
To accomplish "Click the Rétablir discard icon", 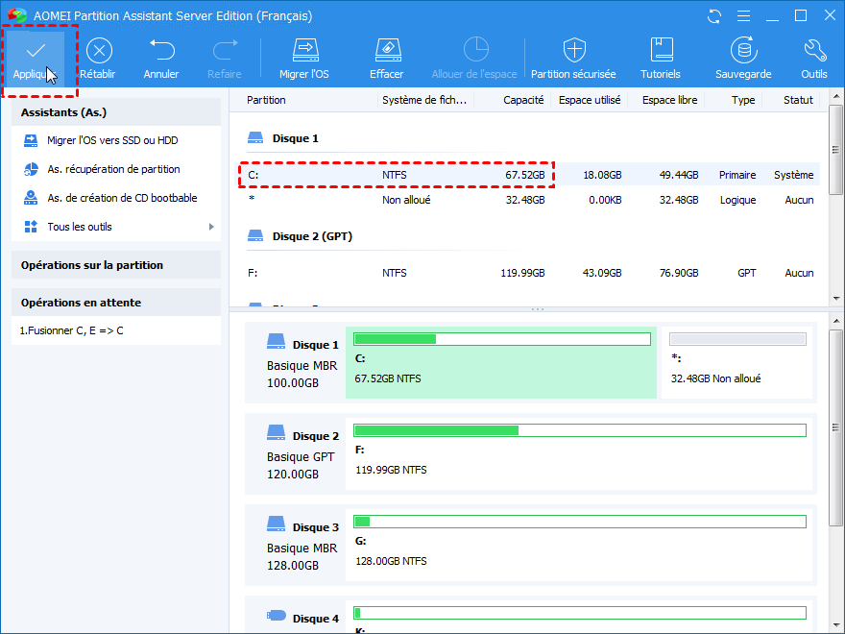I will point(99,51).
